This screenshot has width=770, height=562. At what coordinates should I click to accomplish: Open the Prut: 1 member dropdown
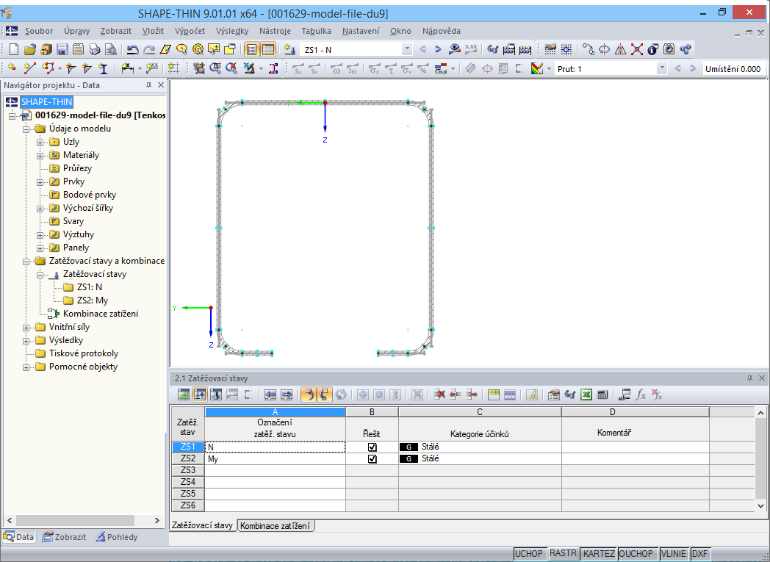[662, 69]
